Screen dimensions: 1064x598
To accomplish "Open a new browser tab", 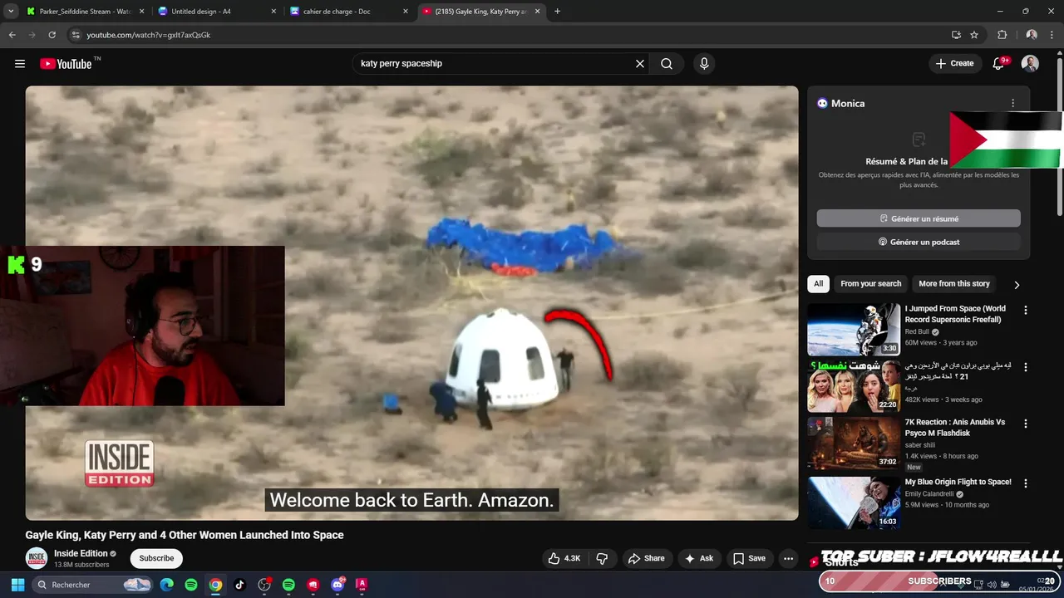I will pos(557,12).
